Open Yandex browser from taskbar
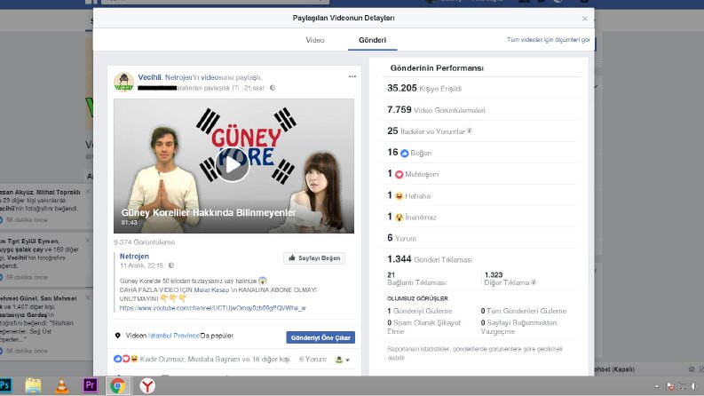Viewport: 704px width, 396px height. (x=147, y=385)
